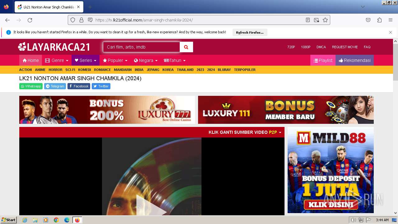Open the volume speaker tray icon
The width and height of the screenshot is (398, 224).
point(354,220)
